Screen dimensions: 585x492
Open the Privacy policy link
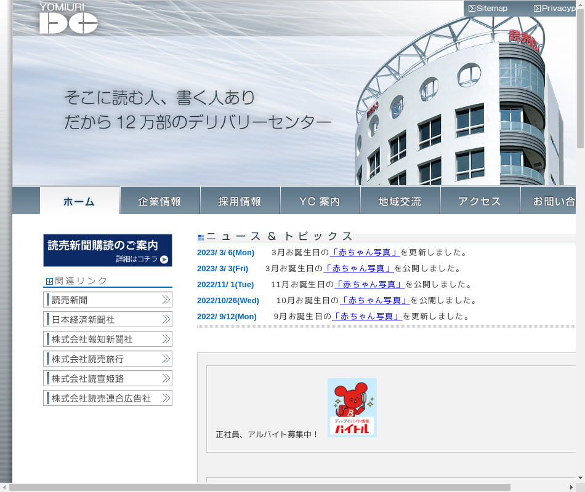click(x=554, y=8)
